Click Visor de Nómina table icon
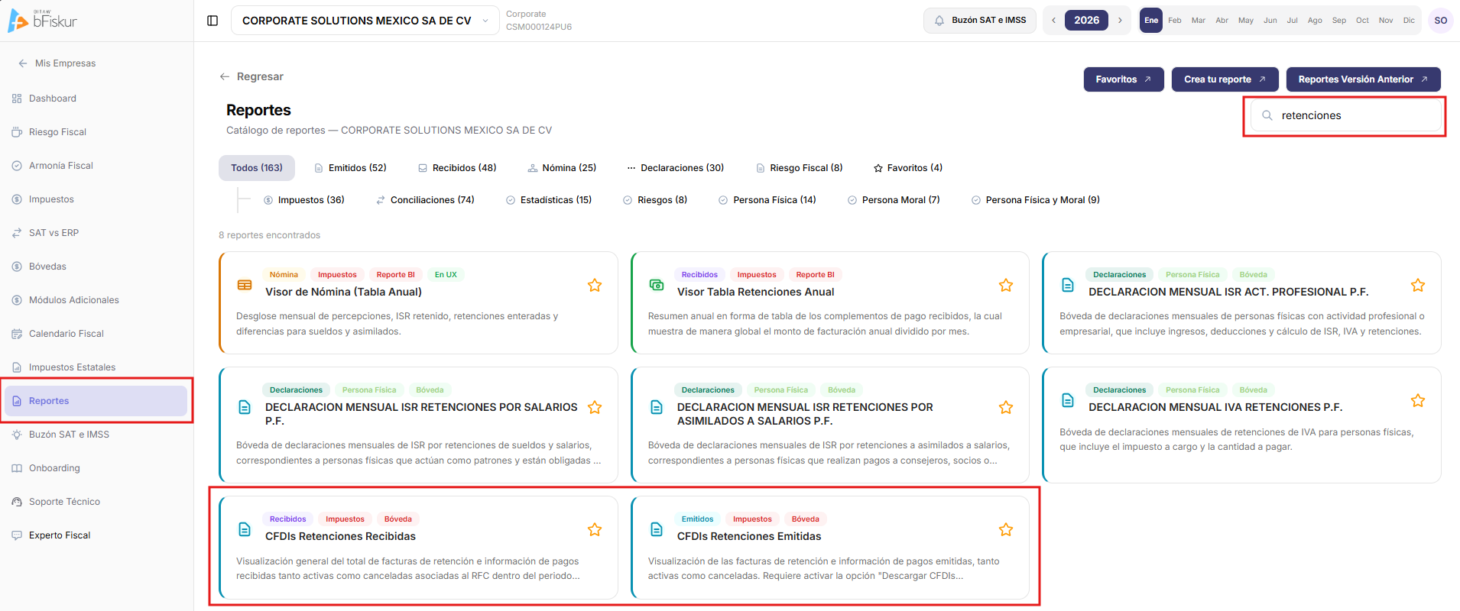Screen dimensions: 1460x611 tap(245, 285)
